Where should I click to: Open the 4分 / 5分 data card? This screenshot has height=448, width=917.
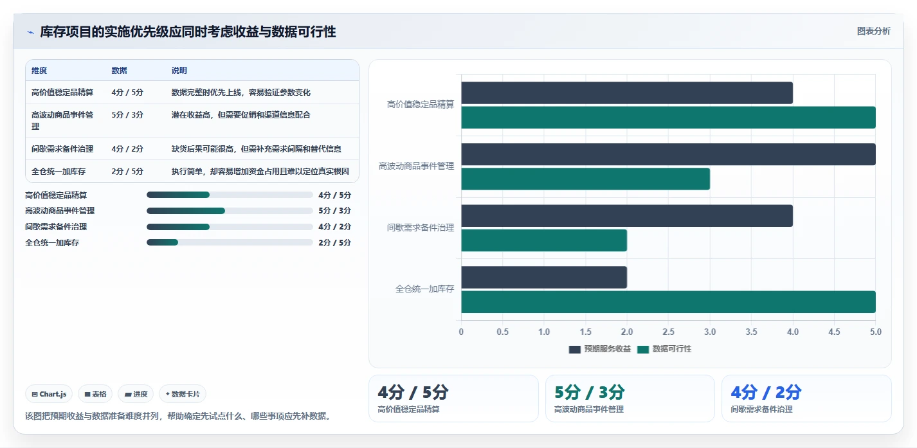[453, 399]
